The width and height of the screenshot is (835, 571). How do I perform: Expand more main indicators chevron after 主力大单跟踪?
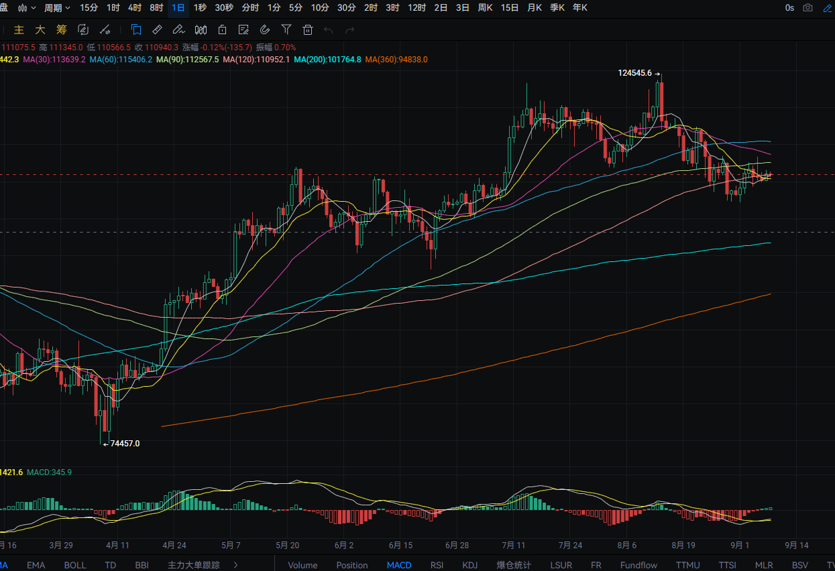tap(235, 565)
